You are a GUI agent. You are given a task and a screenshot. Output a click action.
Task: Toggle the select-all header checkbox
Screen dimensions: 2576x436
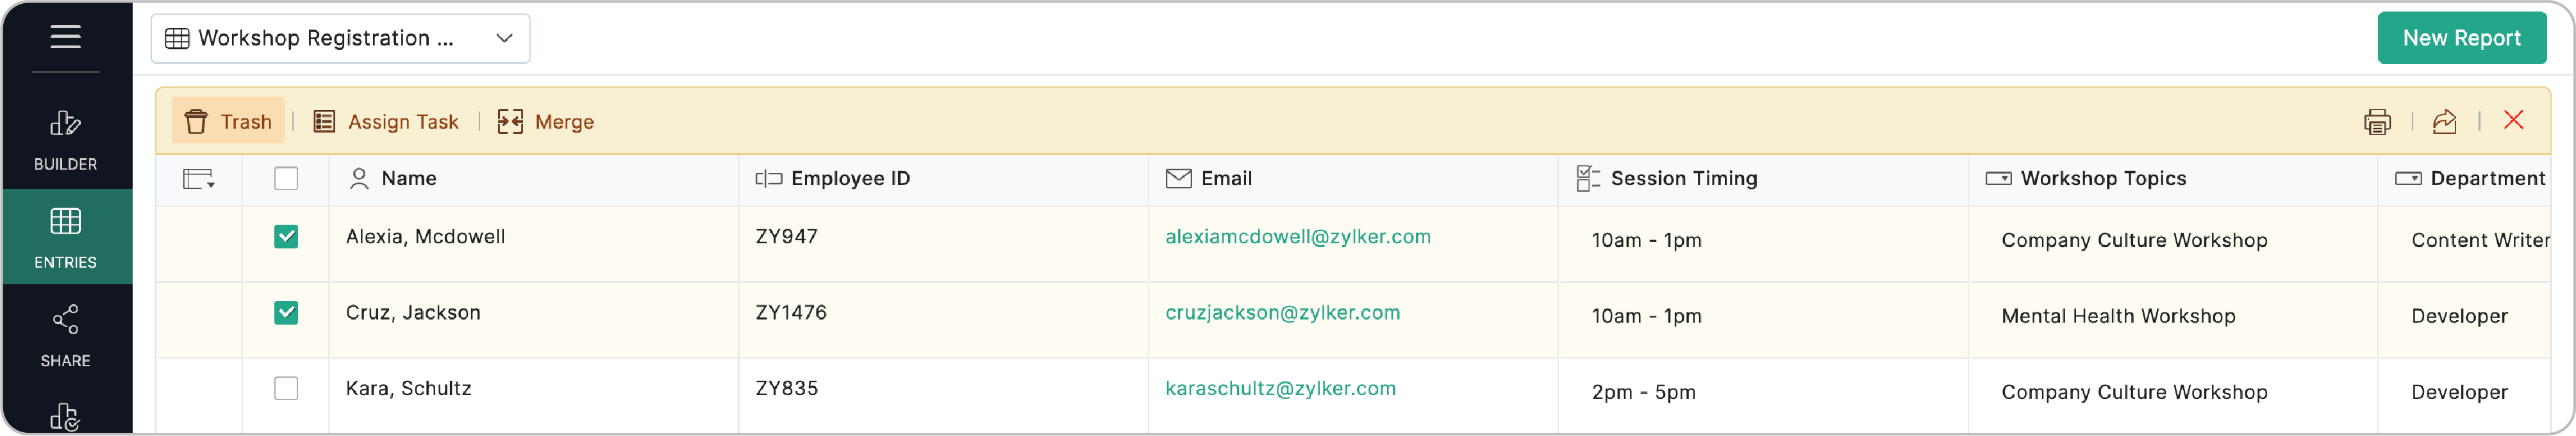(x=286, y=179)
